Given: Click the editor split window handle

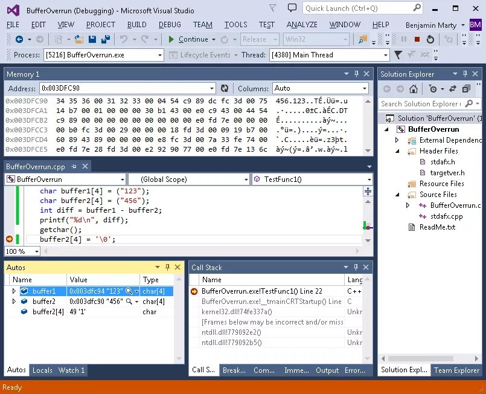Looking at the screenshot, I should tap(368, 191).
